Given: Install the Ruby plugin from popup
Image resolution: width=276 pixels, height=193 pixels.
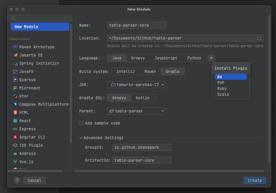Looking at the screenshot, I should 231,88.
